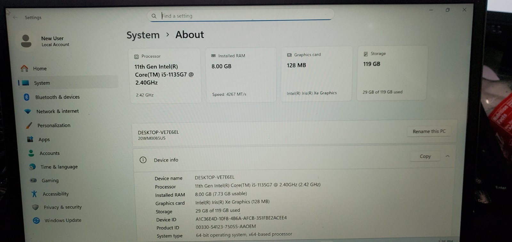The image size is (512, 242).
Task: Click the Graphics card icon
Action: click(289, 55)
